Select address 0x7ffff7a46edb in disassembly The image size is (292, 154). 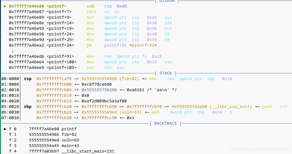26,56
